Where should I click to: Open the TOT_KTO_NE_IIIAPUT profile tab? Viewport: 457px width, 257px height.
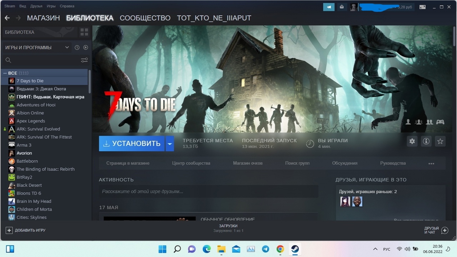pos(214,18)
